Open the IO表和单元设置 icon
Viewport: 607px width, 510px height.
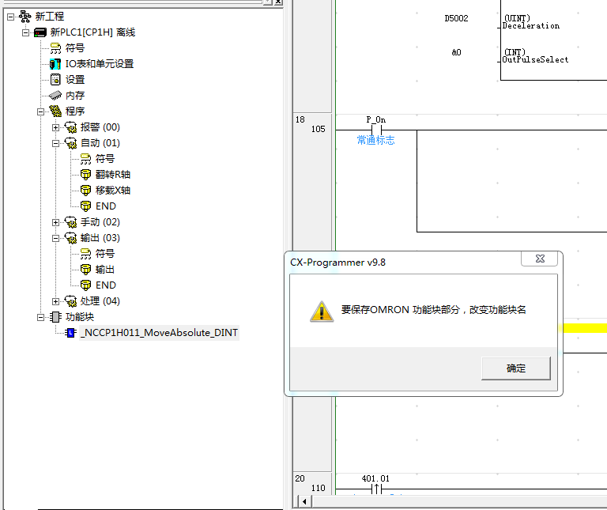(x=55, y=64)
